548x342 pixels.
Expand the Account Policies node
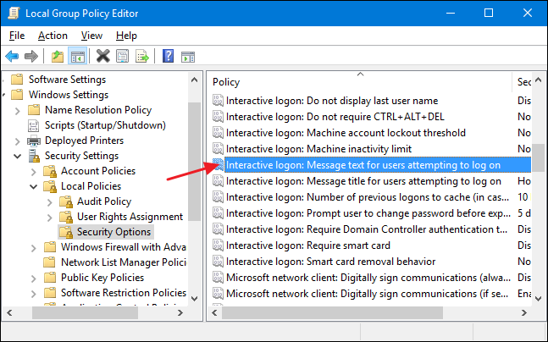(x=35, y=171)
